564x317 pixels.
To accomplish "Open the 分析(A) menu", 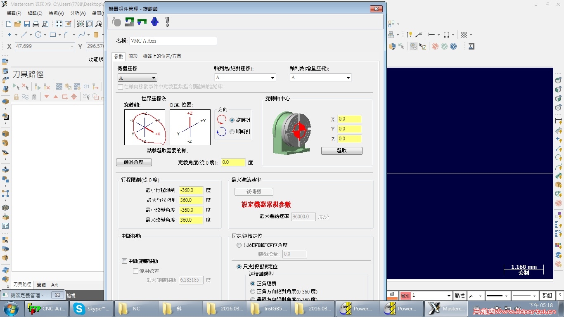I will (x=78, y=13).
